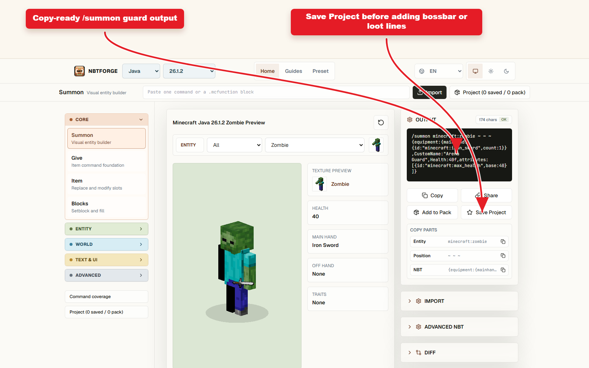Click the summon command output box
The height and width of the screenshot is (368, 589).
459,155
